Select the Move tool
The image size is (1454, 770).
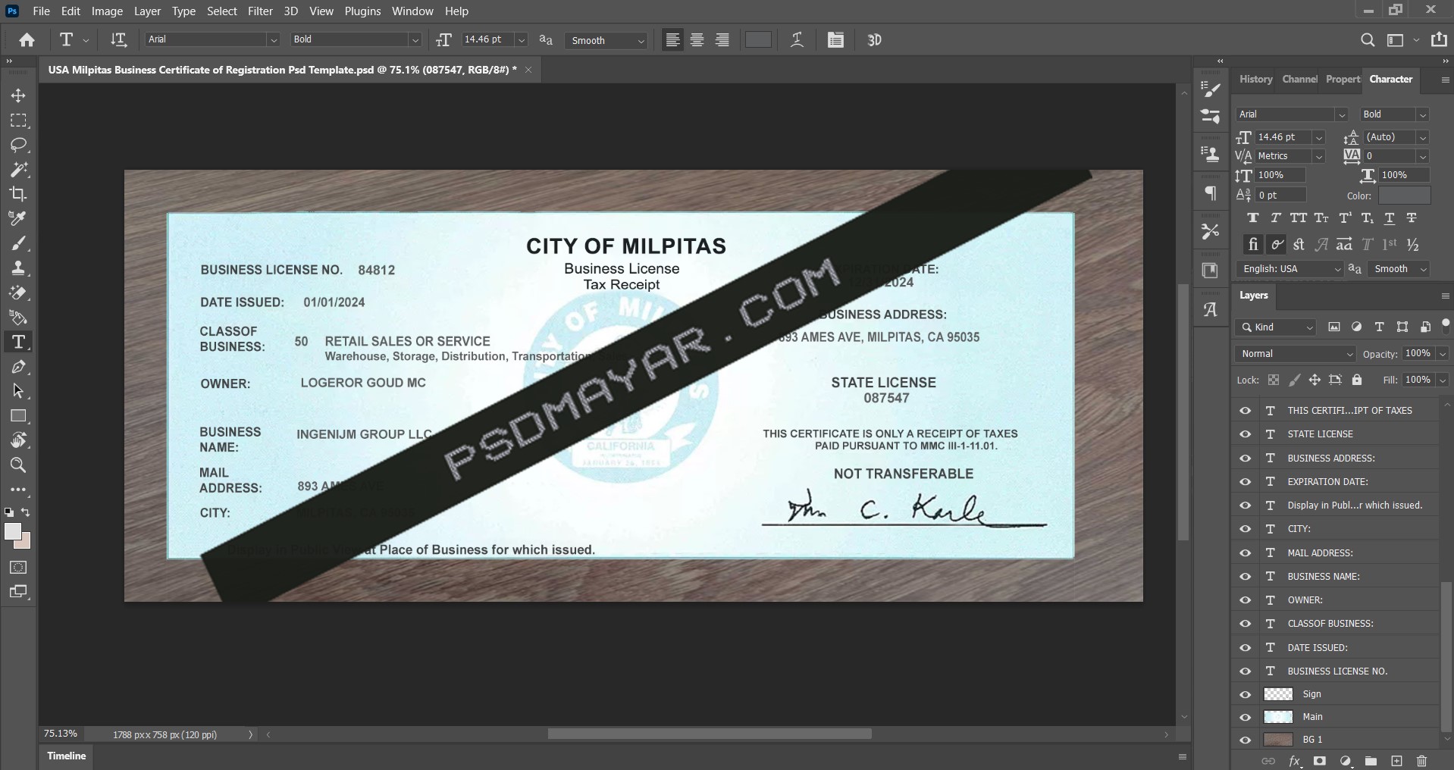coord(18,95)
